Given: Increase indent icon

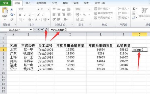Looking at the screenshot, I should (x=59, y=20).
